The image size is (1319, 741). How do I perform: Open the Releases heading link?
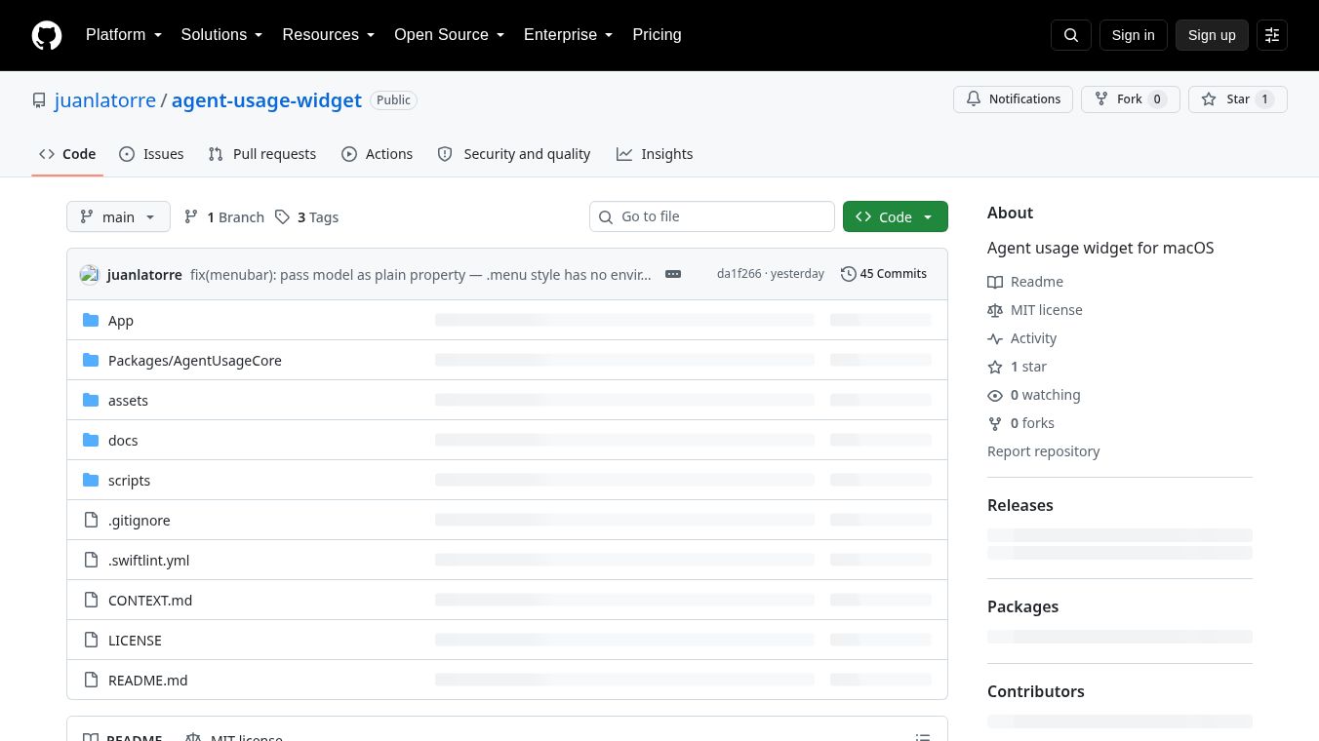1020,505
